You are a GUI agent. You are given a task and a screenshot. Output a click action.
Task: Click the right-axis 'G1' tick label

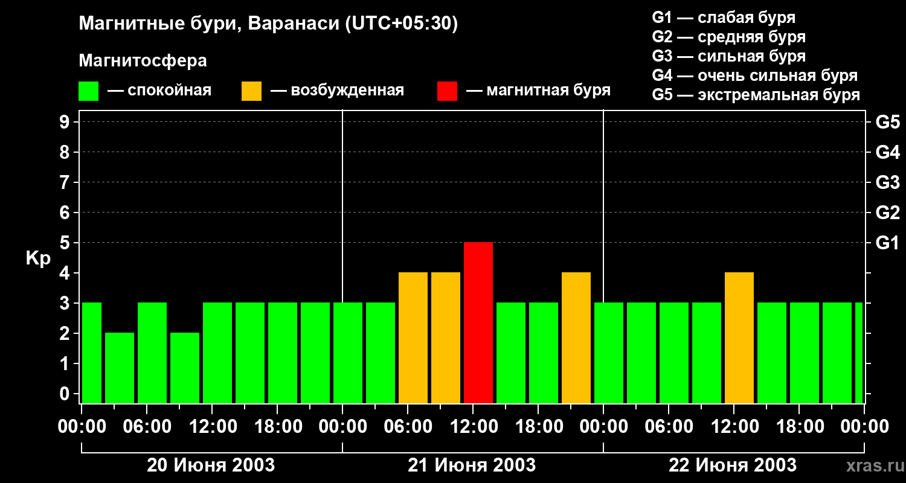[x=887, y=243]
